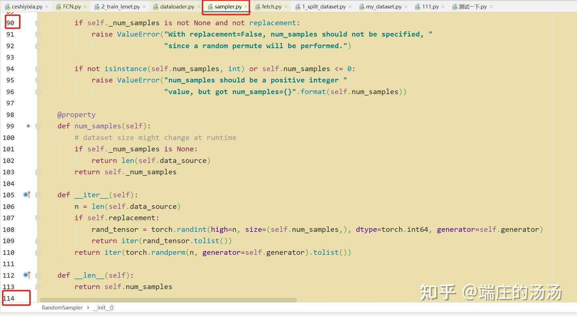Click the override marker beside __len__ definition
Screen dimensions: 577x316
coord(26,275)
